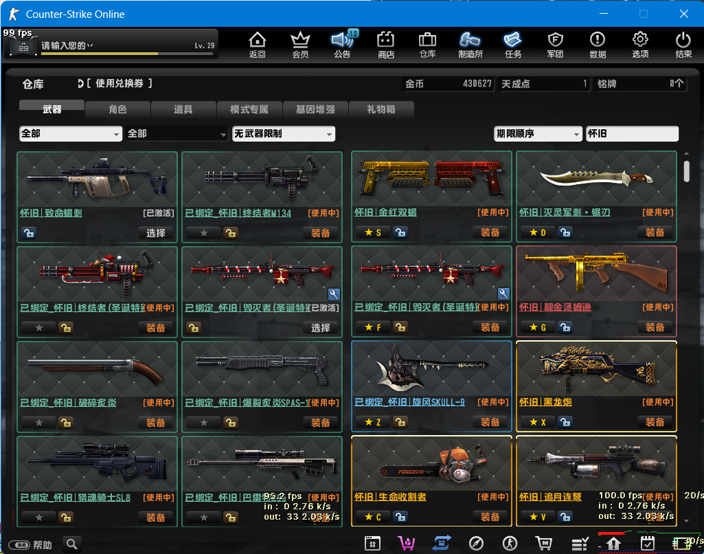Open the 选项 settings gear icon
The image size is (704, 554).
point(640,45)
